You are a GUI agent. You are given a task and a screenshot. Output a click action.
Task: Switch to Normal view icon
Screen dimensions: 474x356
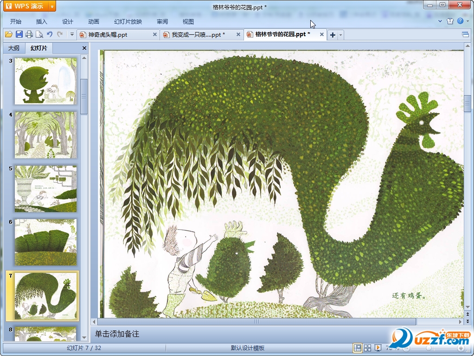[357, 348]
